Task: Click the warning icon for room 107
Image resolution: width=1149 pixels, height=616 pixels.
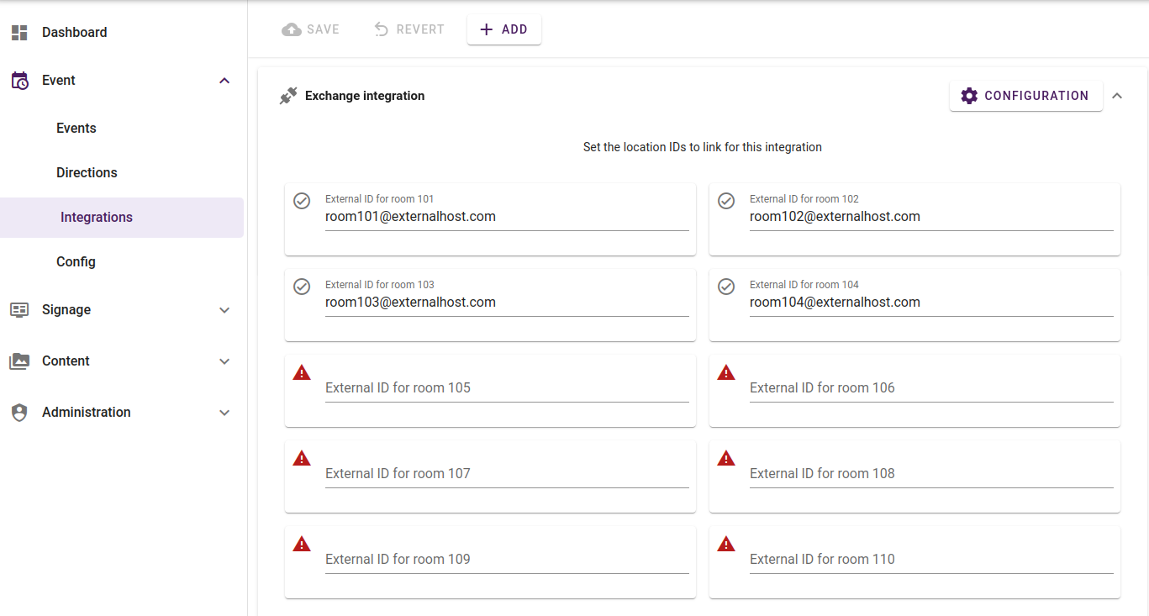Action: click(x=302, y=458)
